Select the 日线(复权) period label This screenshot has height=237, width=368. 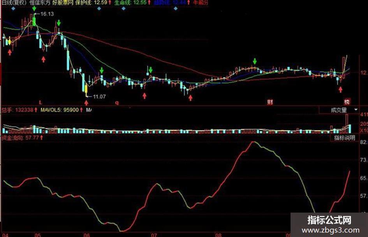[x=14, y=3]
